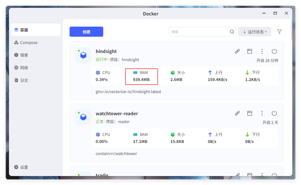Click the hindsight RAM usage 939.4MB
This screenshot has height=185, width=301.
click(141, 79)
